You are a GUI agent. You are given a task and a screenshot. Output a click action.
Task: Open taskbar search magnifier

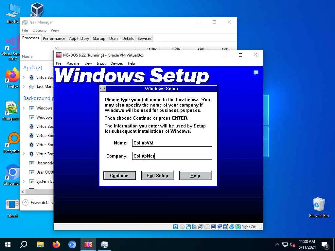point(24,244)
